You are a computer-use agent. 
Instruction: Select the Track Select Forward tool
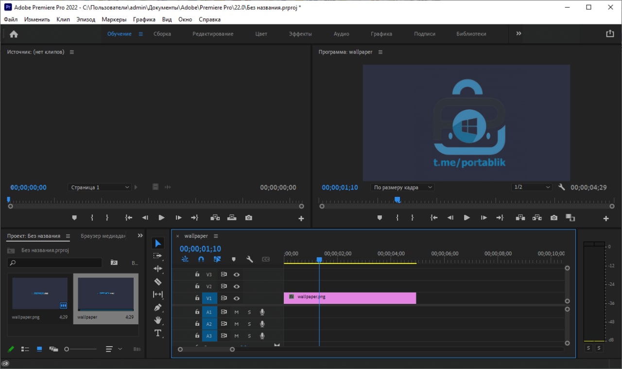[x=158, y=256]
